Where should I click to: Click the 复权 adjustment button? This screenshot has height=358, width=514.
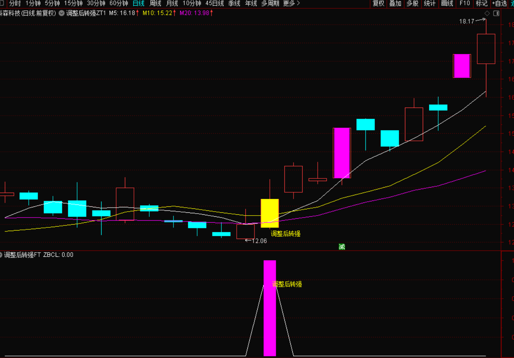point(378,4)
